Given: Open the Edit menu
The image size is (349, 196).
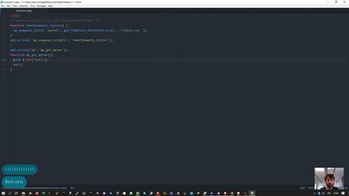Looking at the screenshot, I should [9, 6].
